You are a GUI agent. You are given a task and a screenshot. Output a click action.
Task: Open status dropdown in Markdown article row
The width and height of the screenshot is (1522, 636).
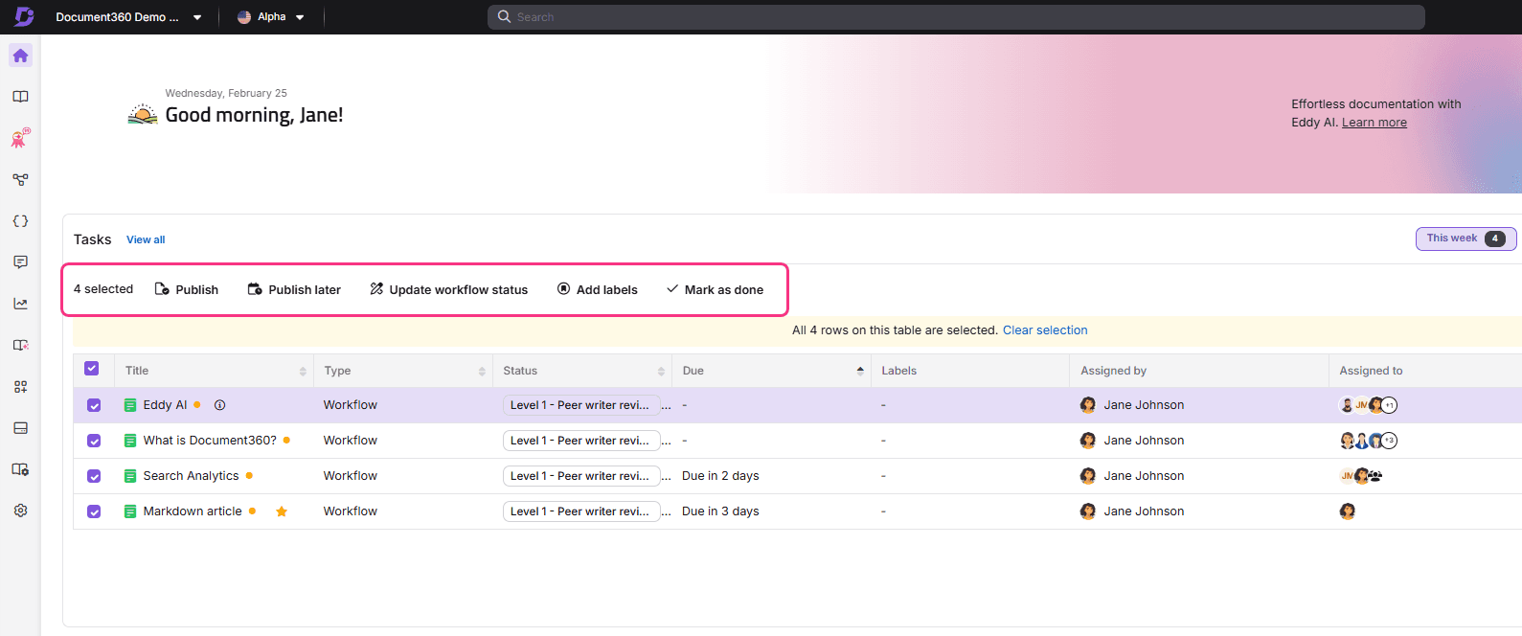click(x=581, y=511)
